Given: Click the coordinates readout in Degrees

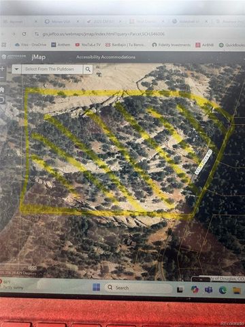Looking at the screenshot, I should click(18, 272).
